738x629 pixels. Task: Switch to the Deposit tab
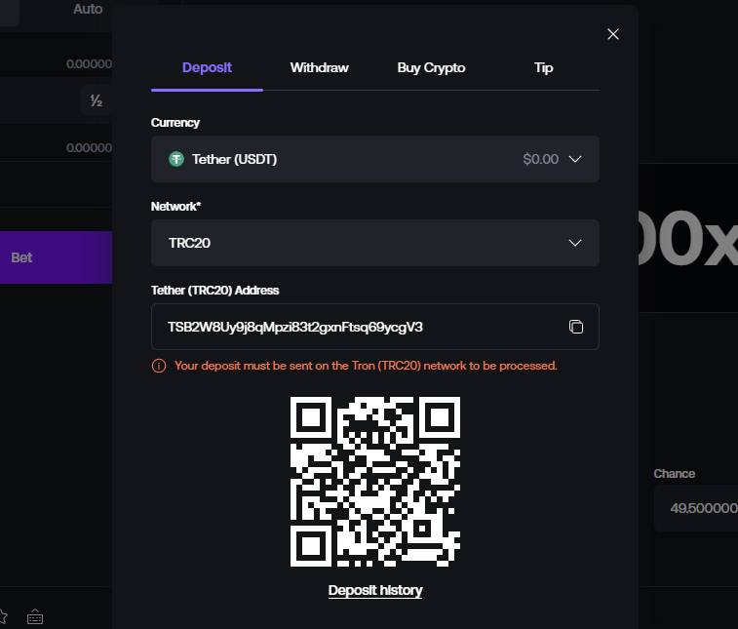point(207,68)
